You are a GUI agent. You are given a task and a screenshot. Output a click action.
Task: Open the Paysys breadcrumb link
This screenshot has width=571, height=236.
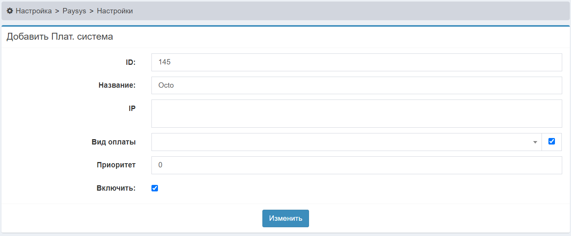click(x=74, y=11)
